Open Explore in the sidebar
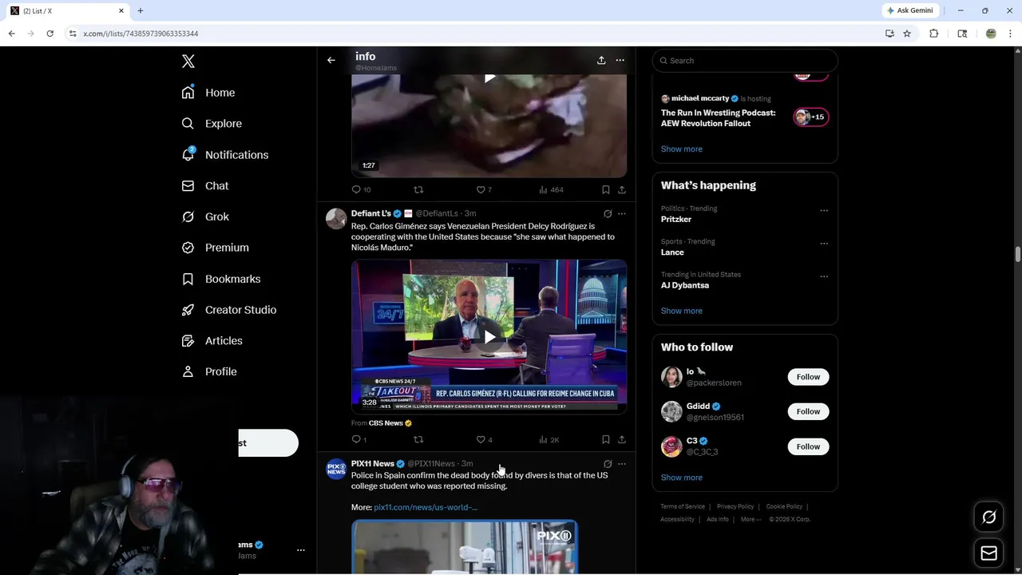1022x575 pixels. (x=212, y=124)
